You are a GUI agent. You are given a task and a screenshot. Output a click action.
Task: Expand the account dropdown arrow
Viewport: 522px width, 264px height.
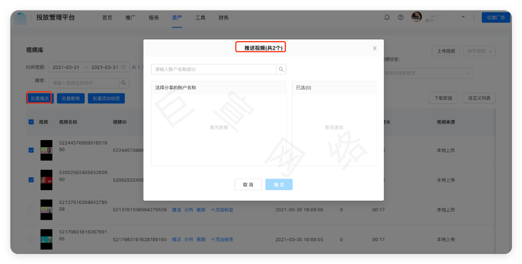coord(463,17)
